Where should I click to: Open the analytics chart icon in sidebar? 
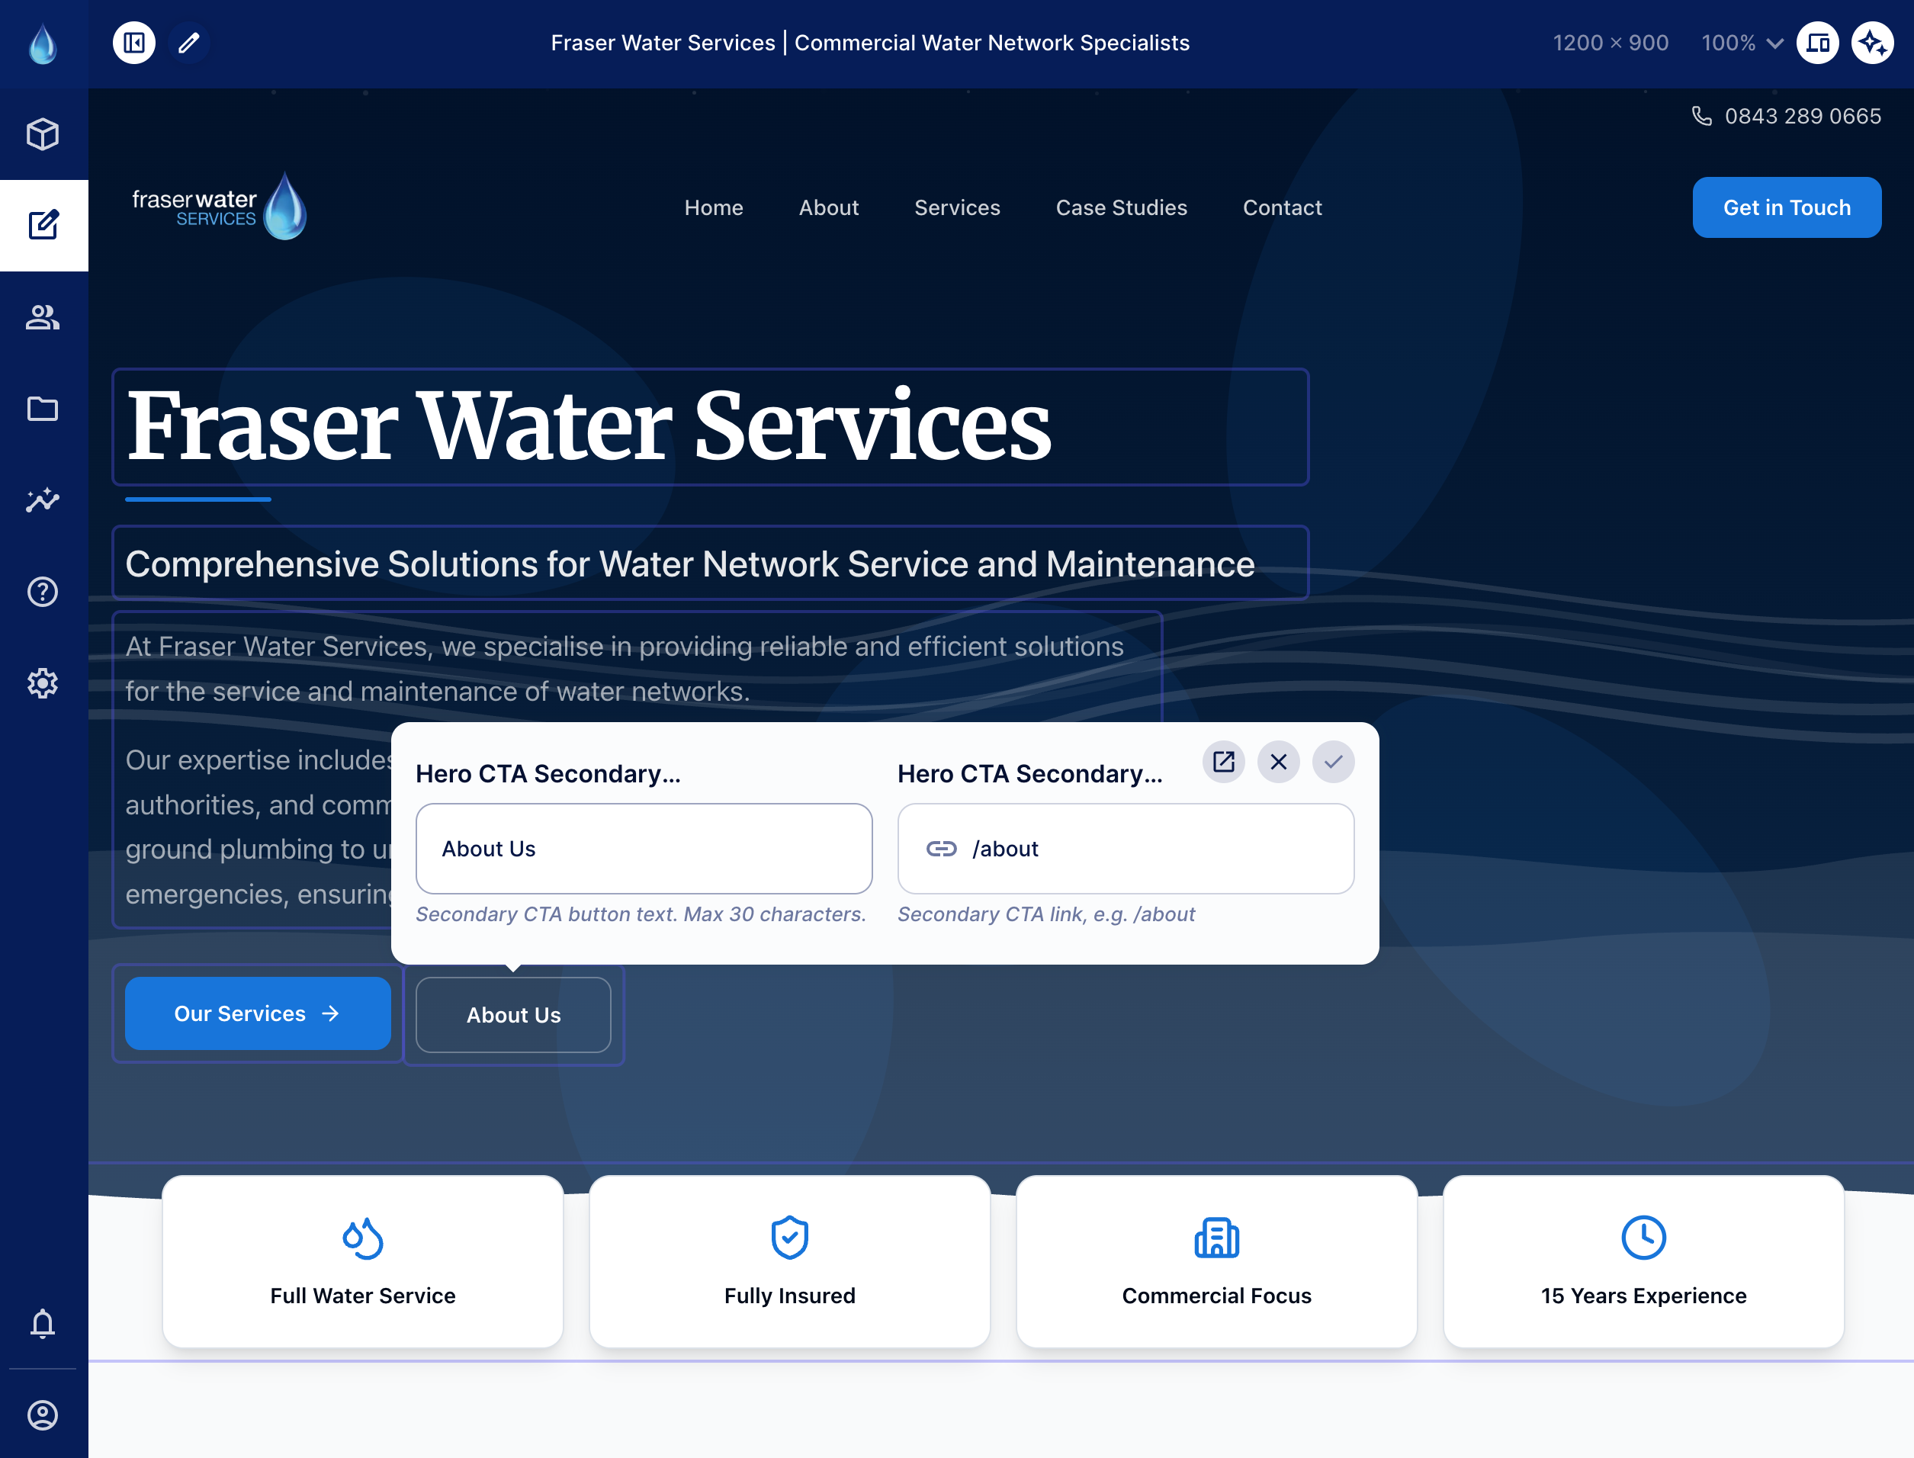tap(43, 499)
